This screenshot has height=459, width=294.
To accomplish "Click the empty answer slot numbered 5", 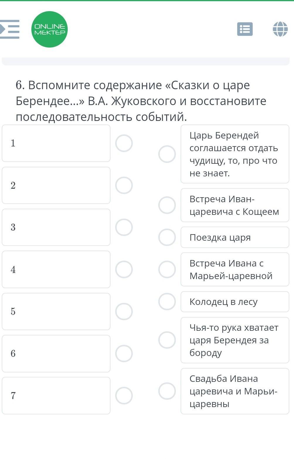I will point(56,311).
